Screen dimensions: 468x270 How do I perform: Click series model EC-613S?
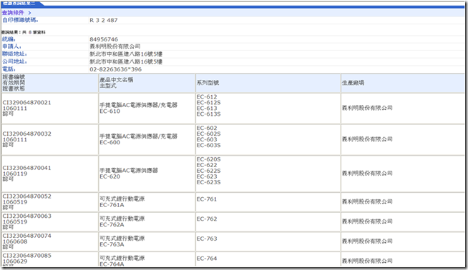click(x=209, y=114)
